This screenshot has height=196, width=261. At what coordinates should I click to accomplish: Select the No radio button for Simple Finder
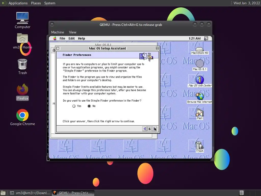89,106
